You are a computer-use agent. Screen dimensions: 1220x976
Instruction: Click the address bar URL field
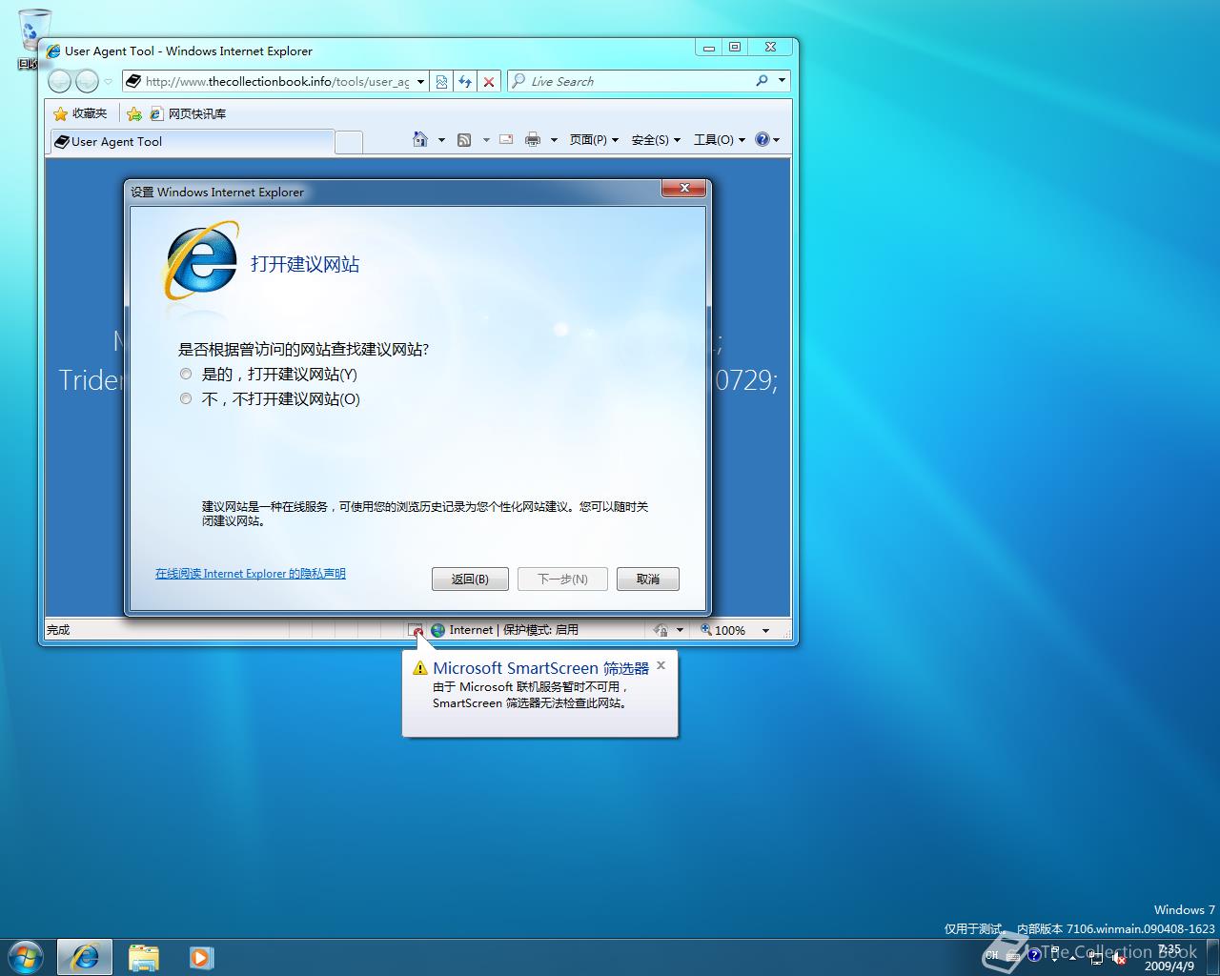[x=277, y=82]
